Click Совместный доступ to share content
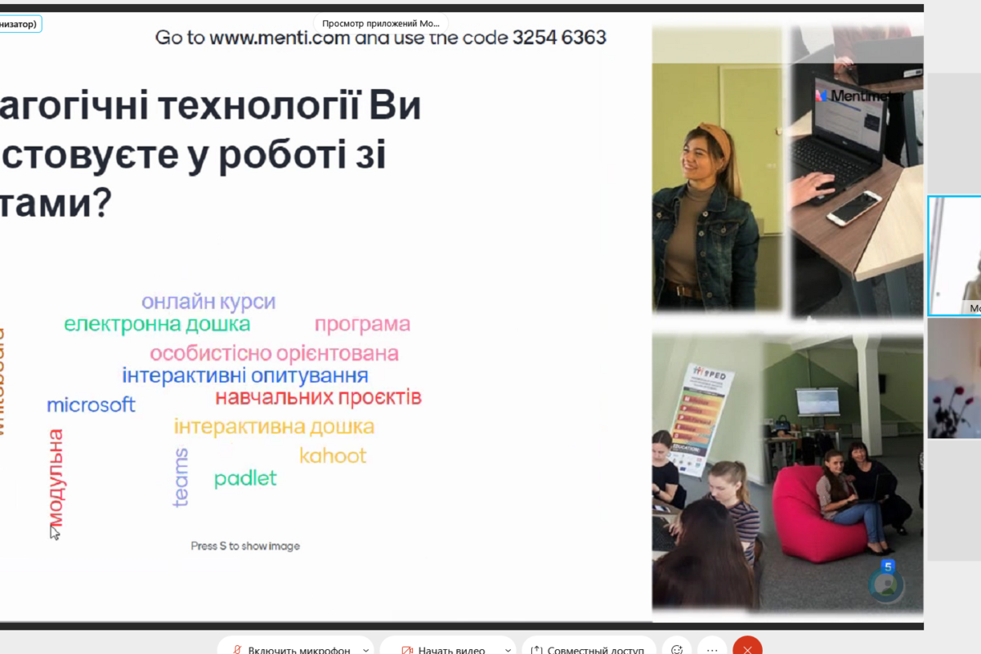 tap(589, 650)
